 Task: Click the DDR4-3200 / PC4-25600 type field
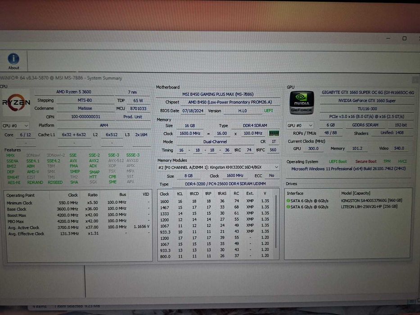(x=225, y=184)
